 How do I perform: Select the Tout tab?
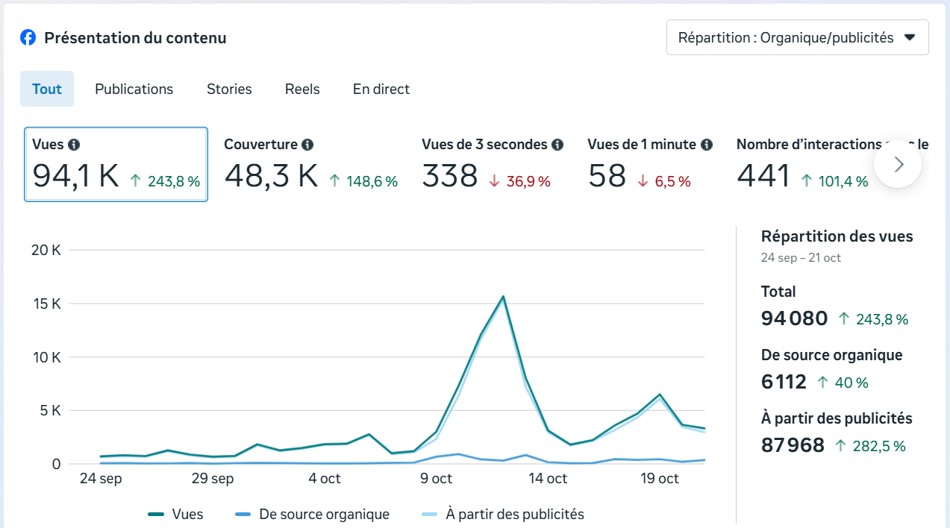47,89
